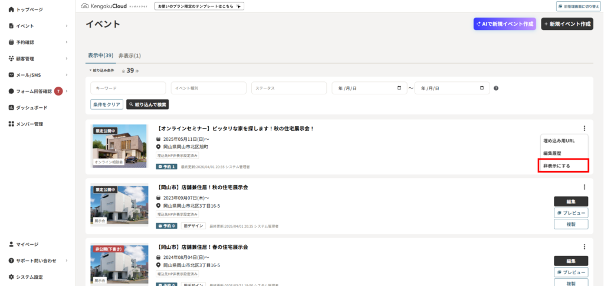Click the AIで新規イベント作成 button

505,24
